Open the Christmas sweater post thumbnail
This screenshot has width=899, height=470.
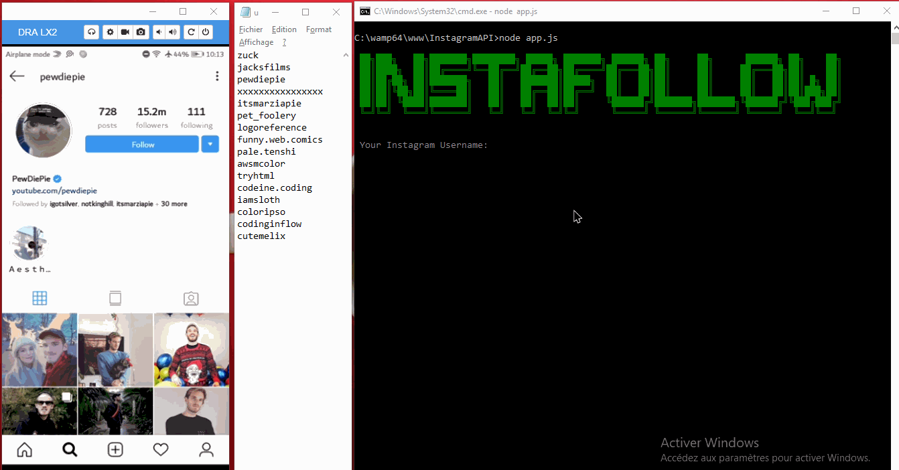[x=191, y=349]
